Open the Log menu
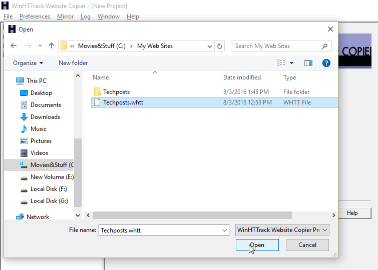Screen dimensions: 378x270 pos(86,16)
